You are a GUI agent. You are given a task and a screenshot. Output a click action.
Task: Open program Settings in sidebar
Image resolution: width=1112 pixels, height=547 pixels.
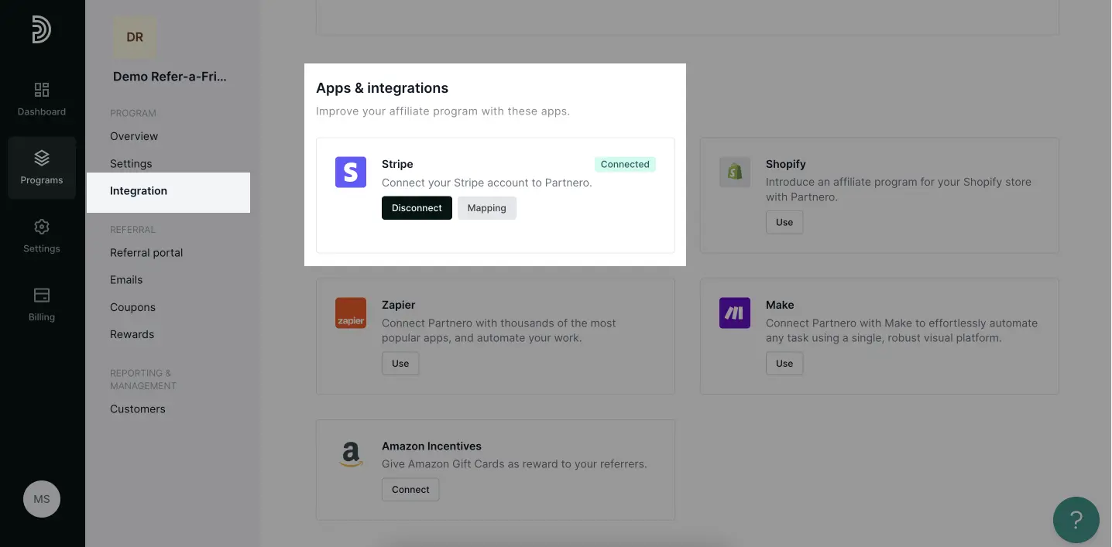(131, 164)
